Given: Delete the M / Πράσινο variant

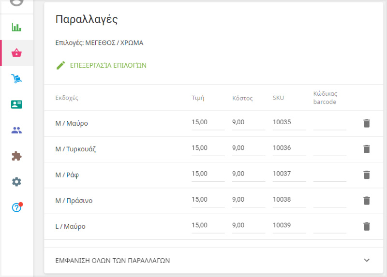Looking at the screenshot, I should [367, 201].
